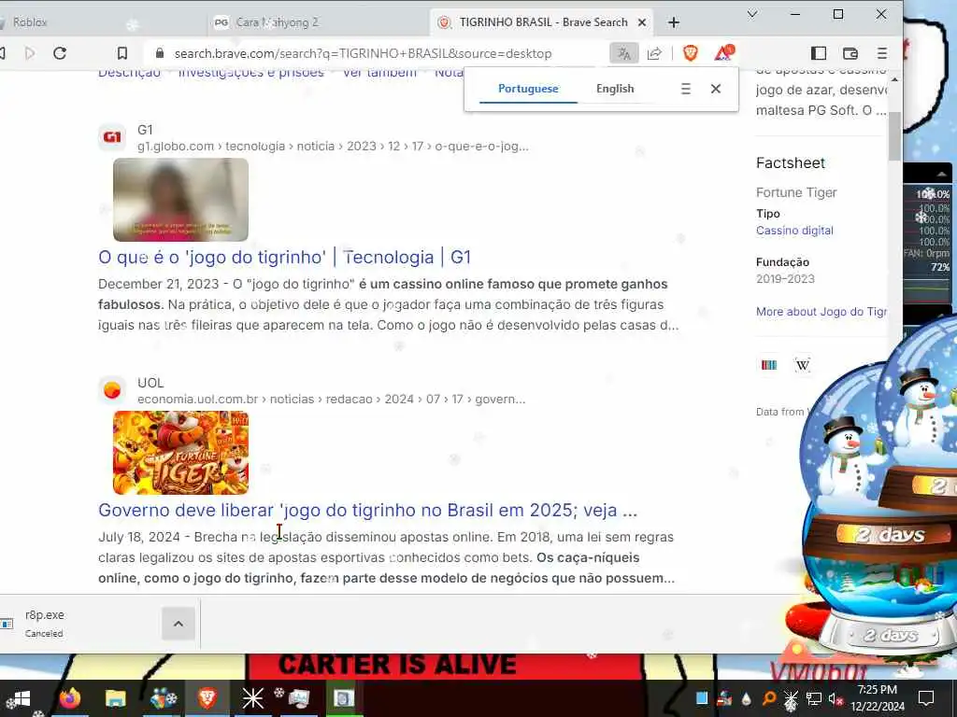
Task: Click the colored bars source icon in factsheet
Action: [769, 365]
